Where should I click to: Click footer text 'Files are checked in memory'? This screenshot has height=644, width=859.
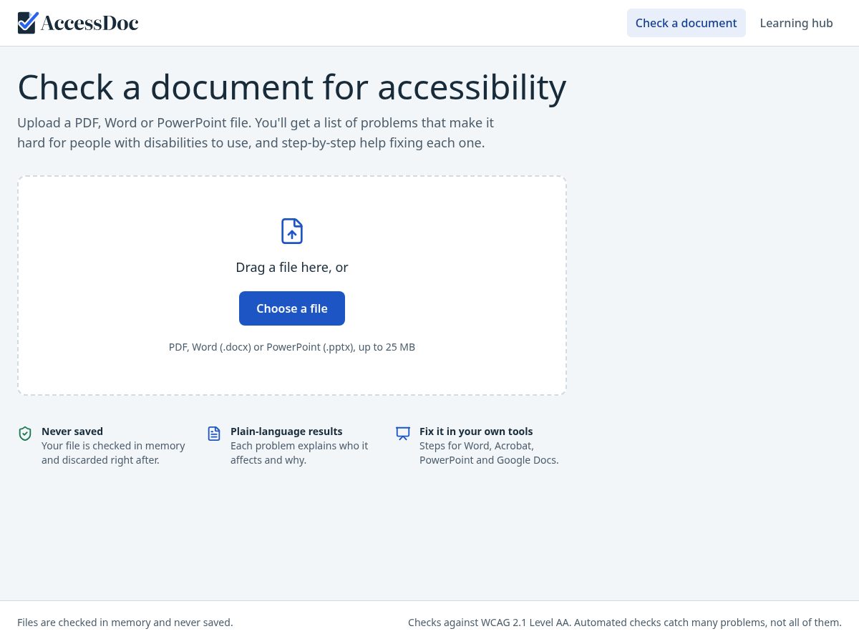coord(125,623)
